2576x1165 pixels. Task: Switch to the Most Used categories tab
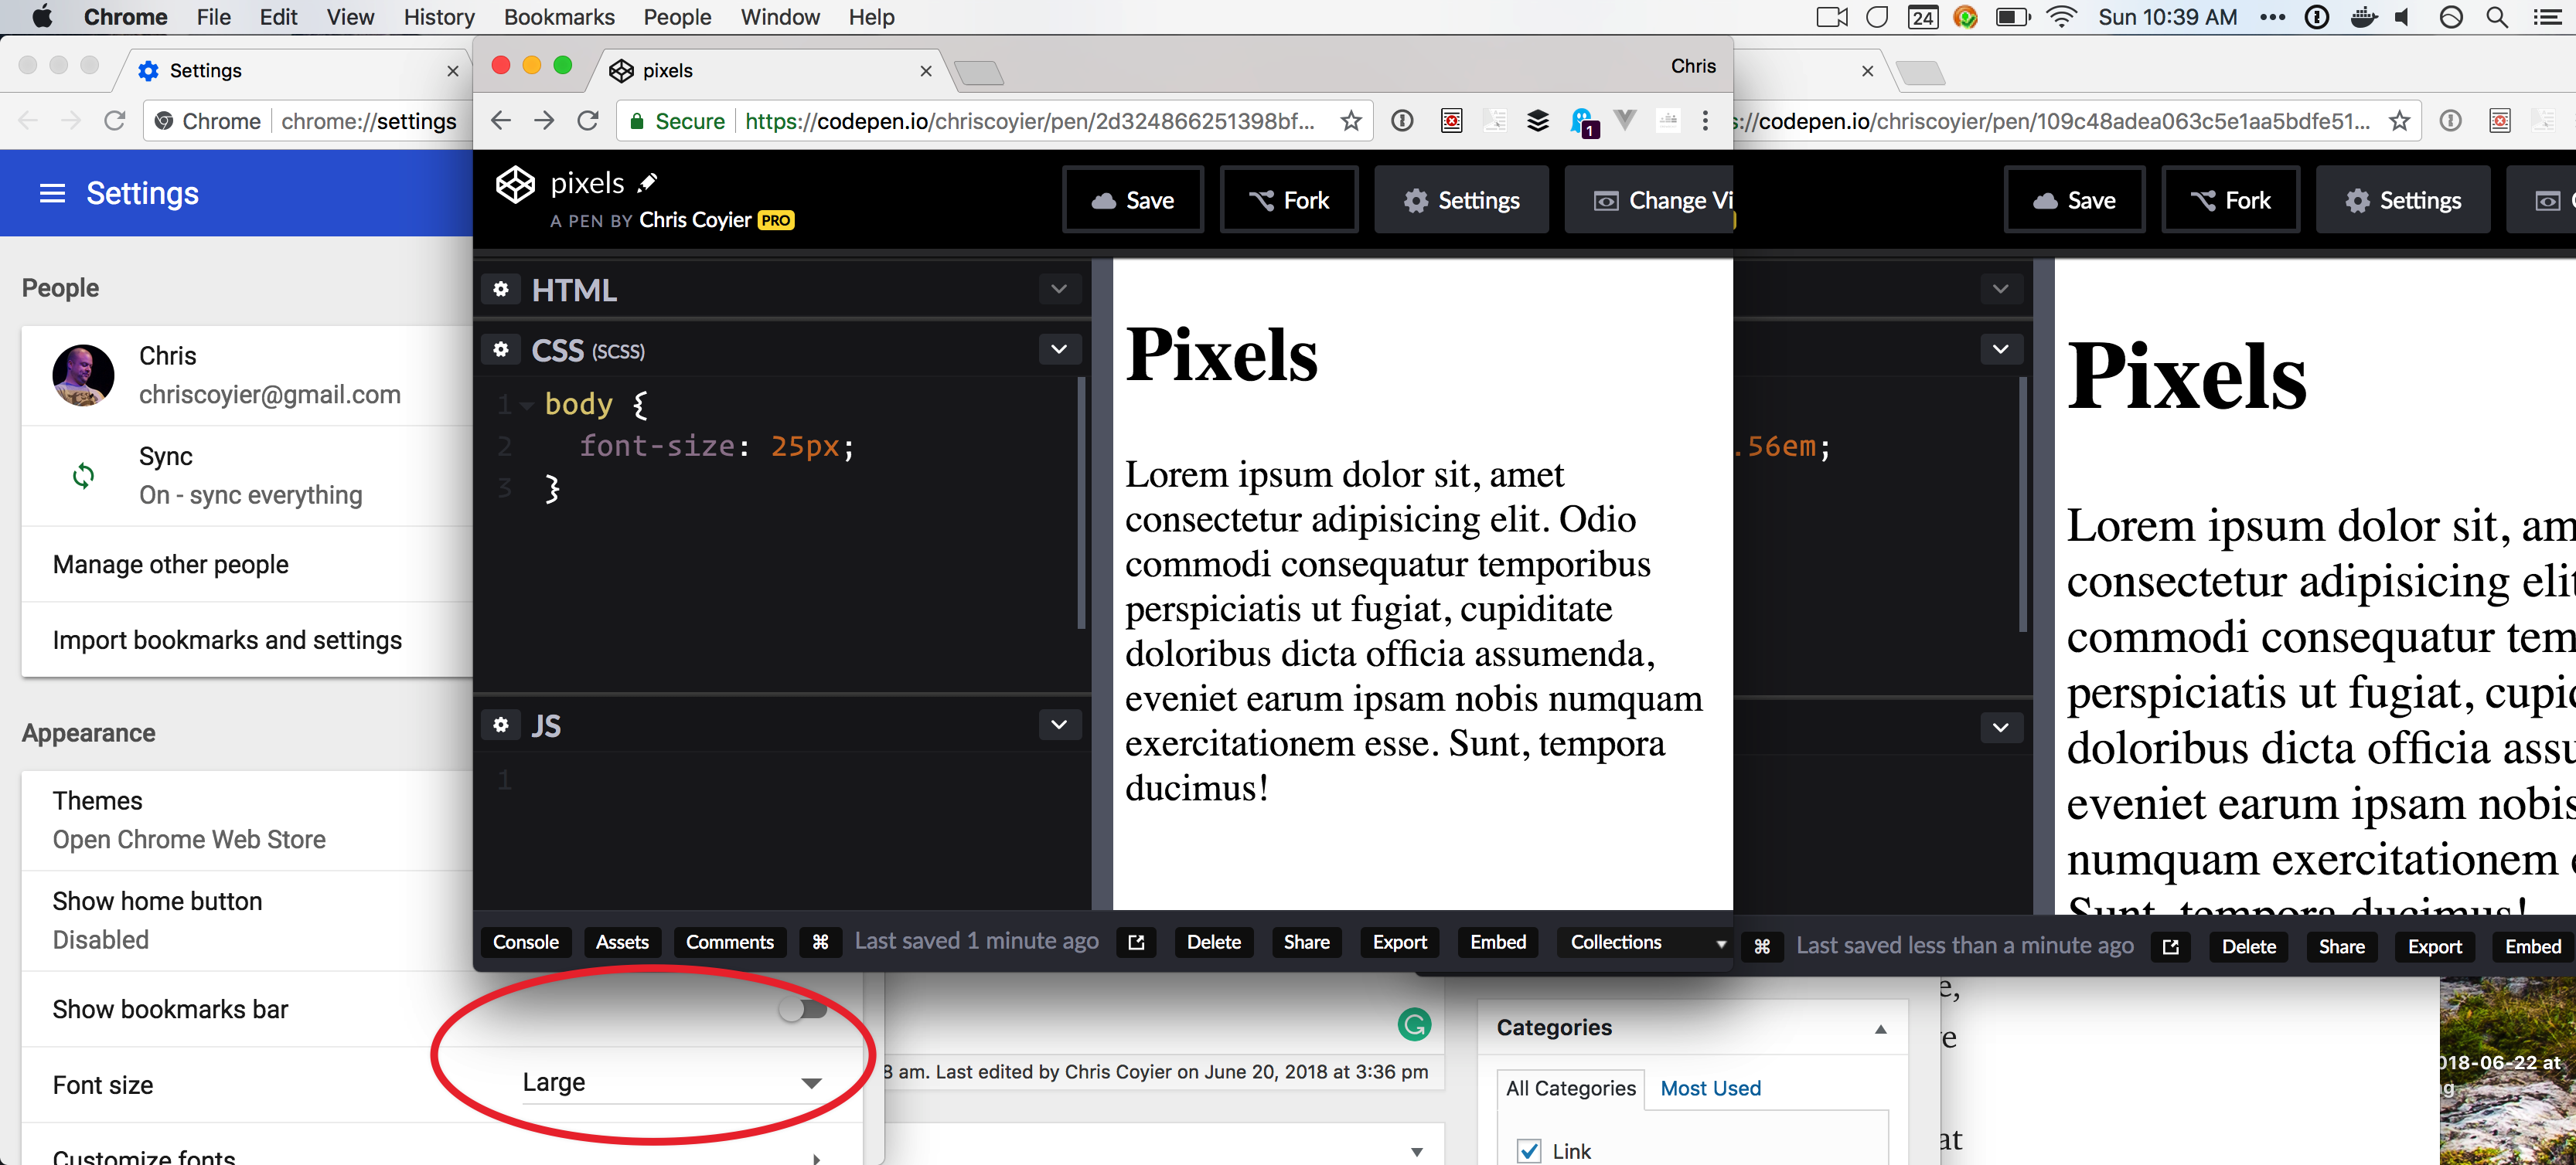pyautogui.click(x=1710, y=1088)
